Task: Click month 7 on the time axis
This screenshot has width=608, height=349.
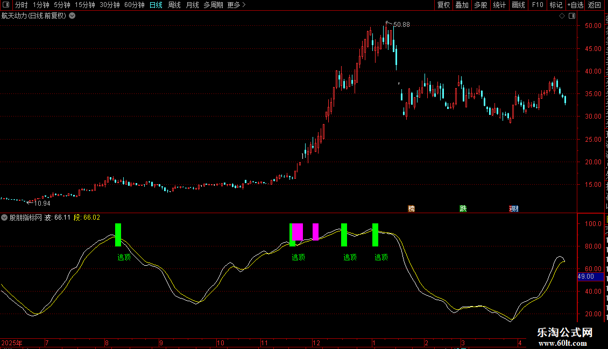Action: 47,343
